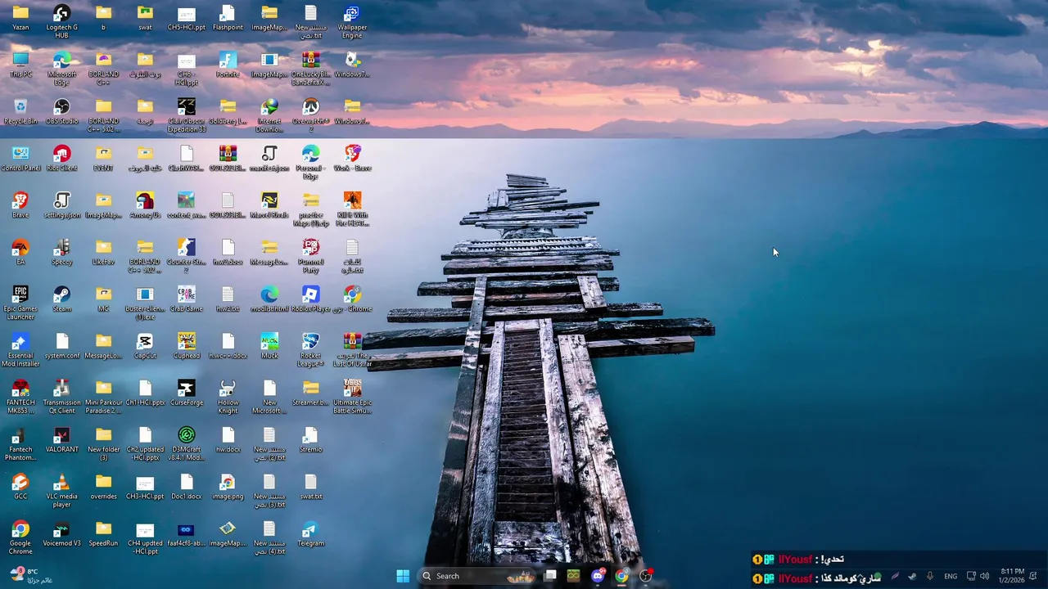Viewport: 1048px width, 589px height.
Task: Select the Google Chrome desktop shortcut
Action: pyautogui.click(x=20, y=537)
